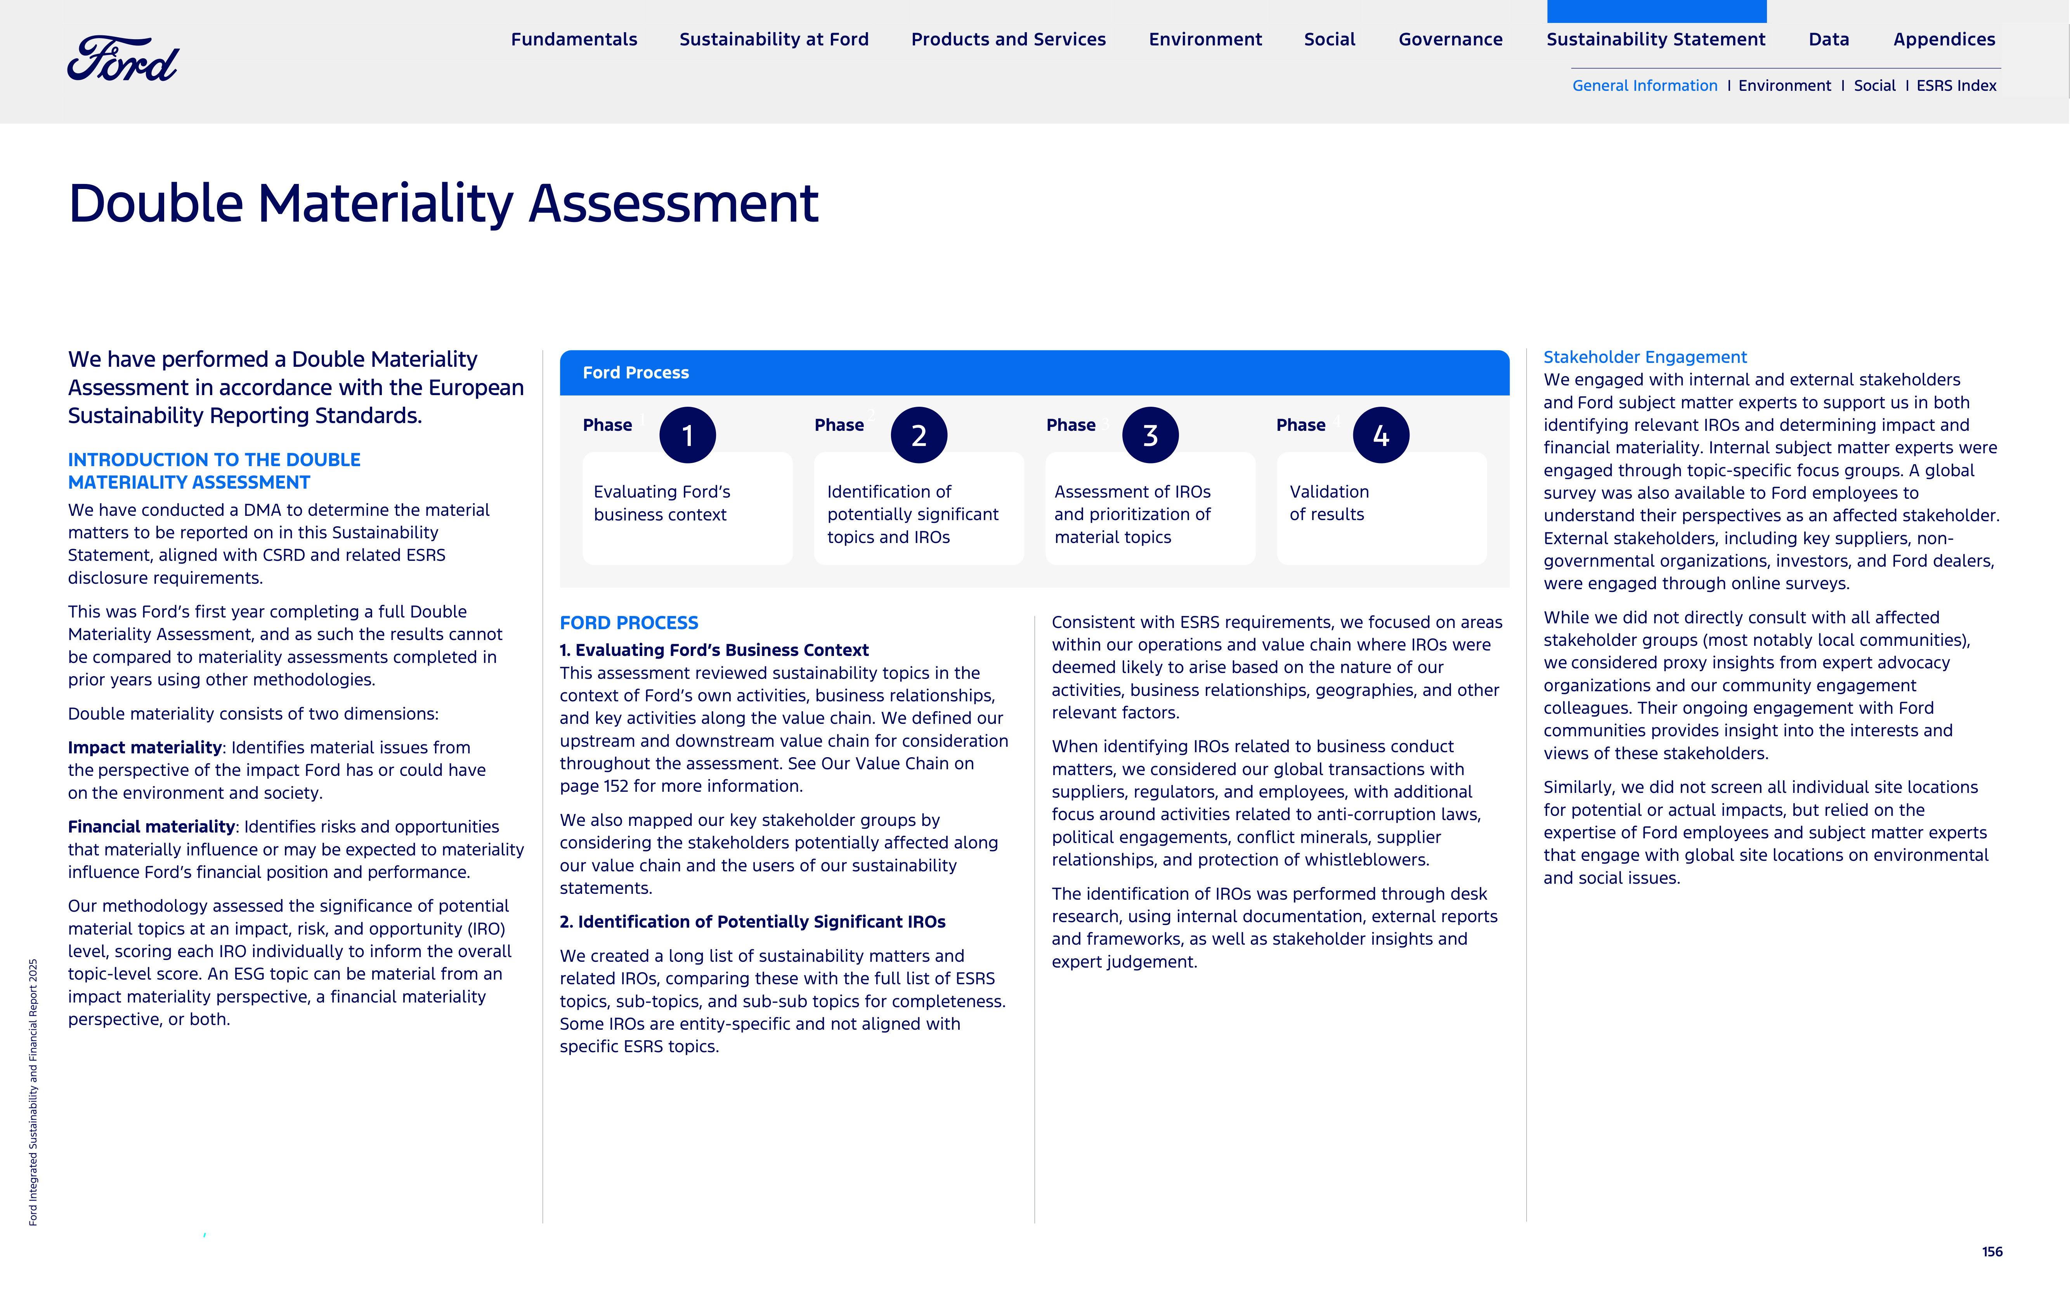The image size is (2070, 1294).
Task: Click Assessment of IROs and prioritization card
Action: point(1150,508)
